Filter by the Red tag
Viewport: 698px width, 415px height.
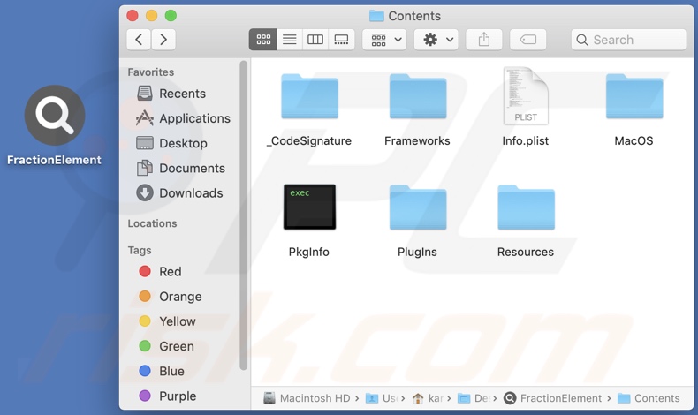(160, 271)
